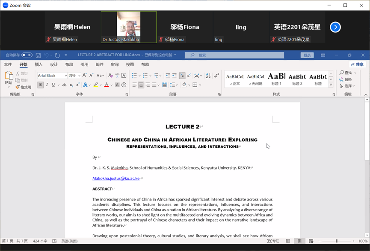
Task: Click the Save icon in Word's title bar
Action: click(x=38, y=55)
